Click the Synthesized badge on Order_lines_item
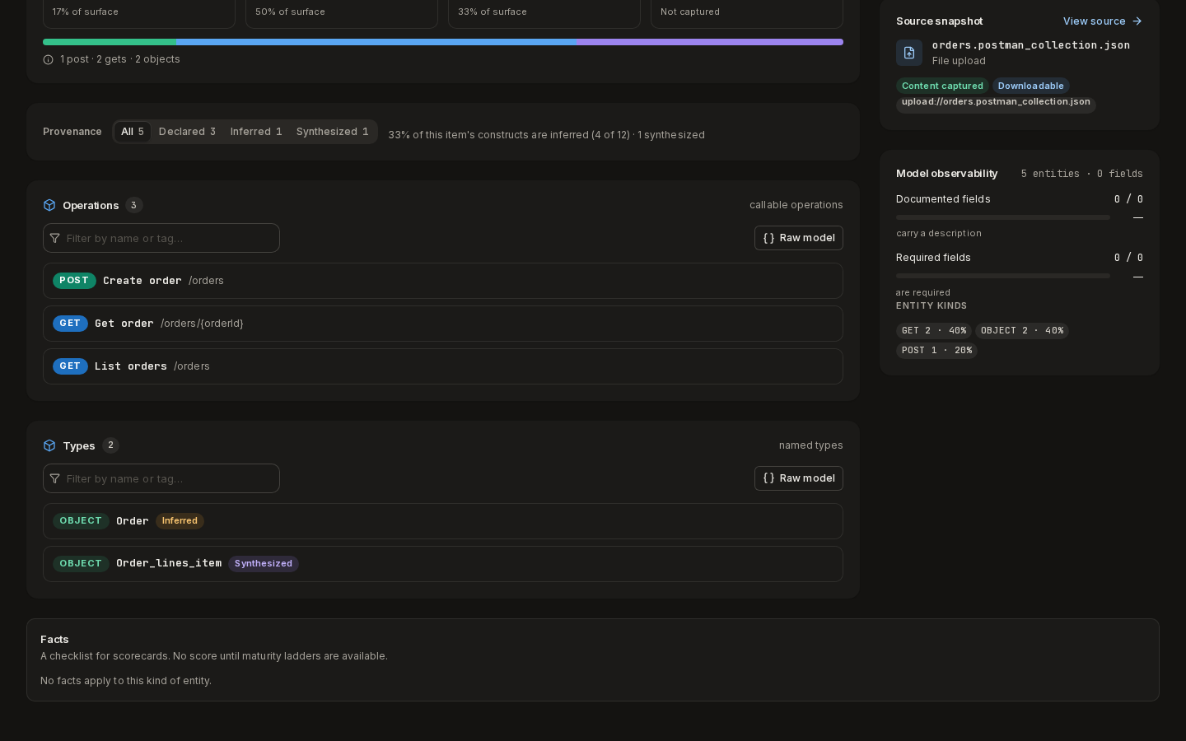This screenshot has width=1186, height=741. click(x=264, y=564)
